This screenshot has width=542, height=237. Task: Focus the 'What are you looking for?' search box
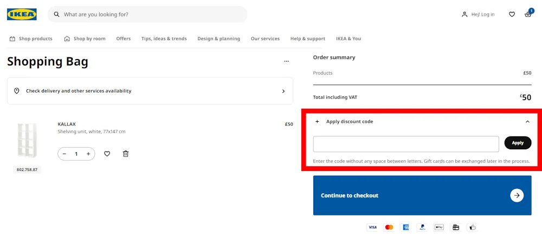click(x=147, y=15)
